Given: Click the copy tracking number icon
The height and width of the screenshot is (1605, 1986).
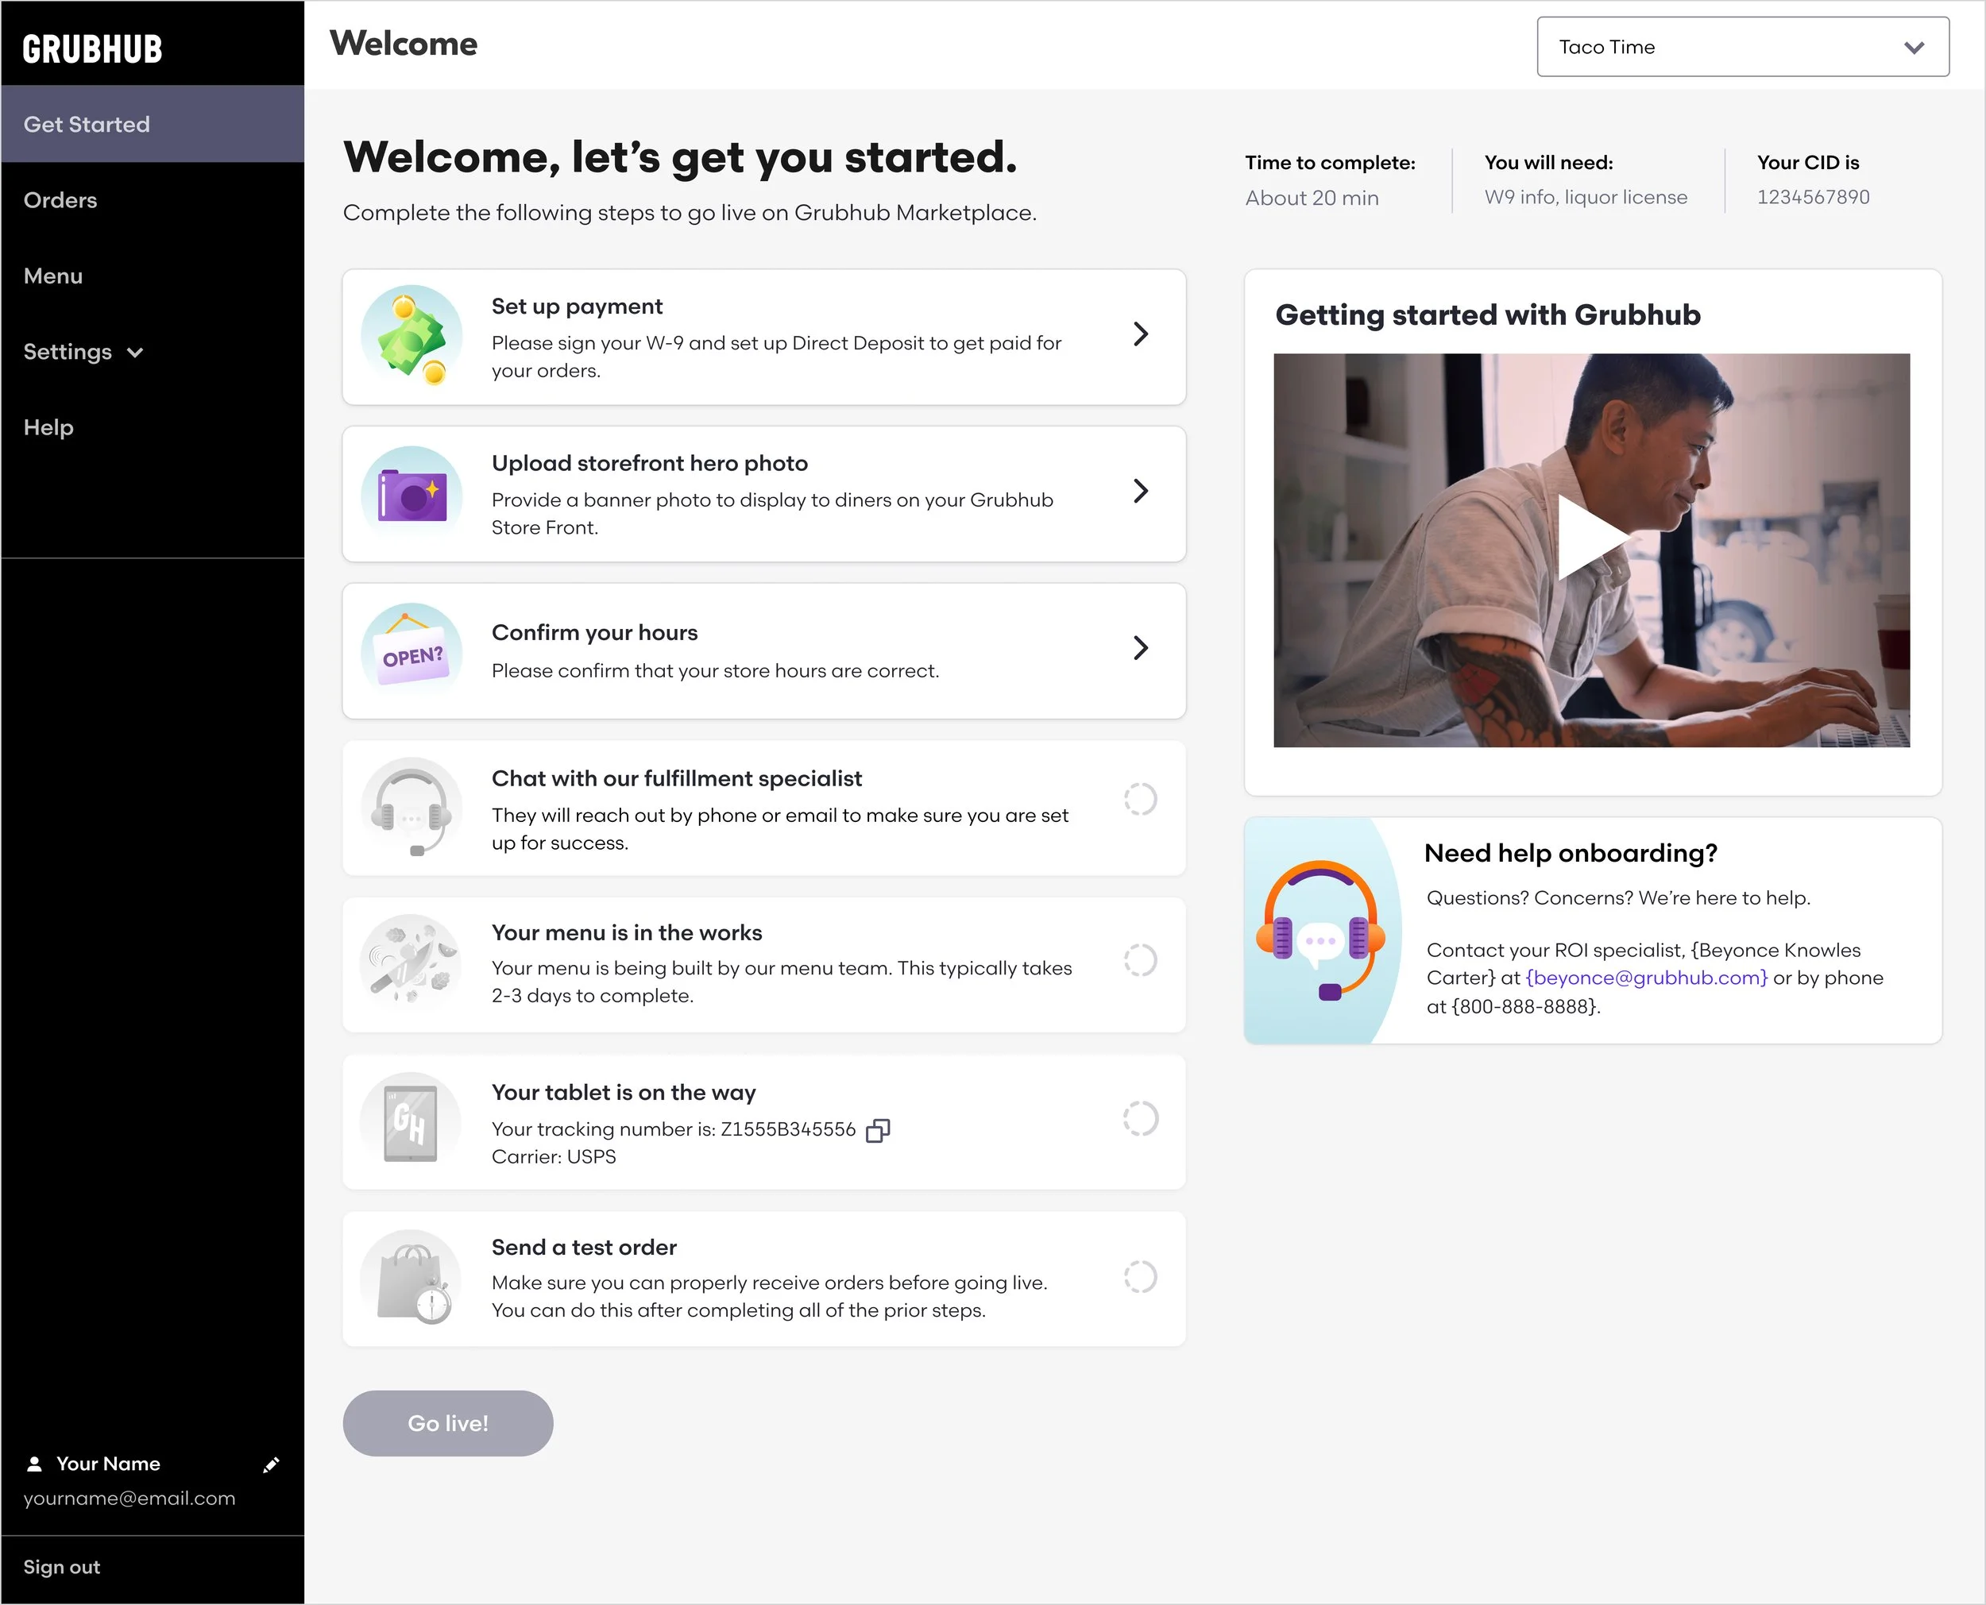Looking at the screenshot, I should [878, 1131].
